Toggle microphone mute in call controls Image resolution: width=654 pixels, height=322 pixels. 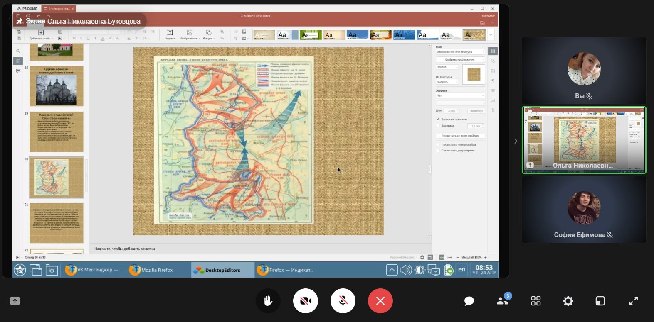(343, 301)
